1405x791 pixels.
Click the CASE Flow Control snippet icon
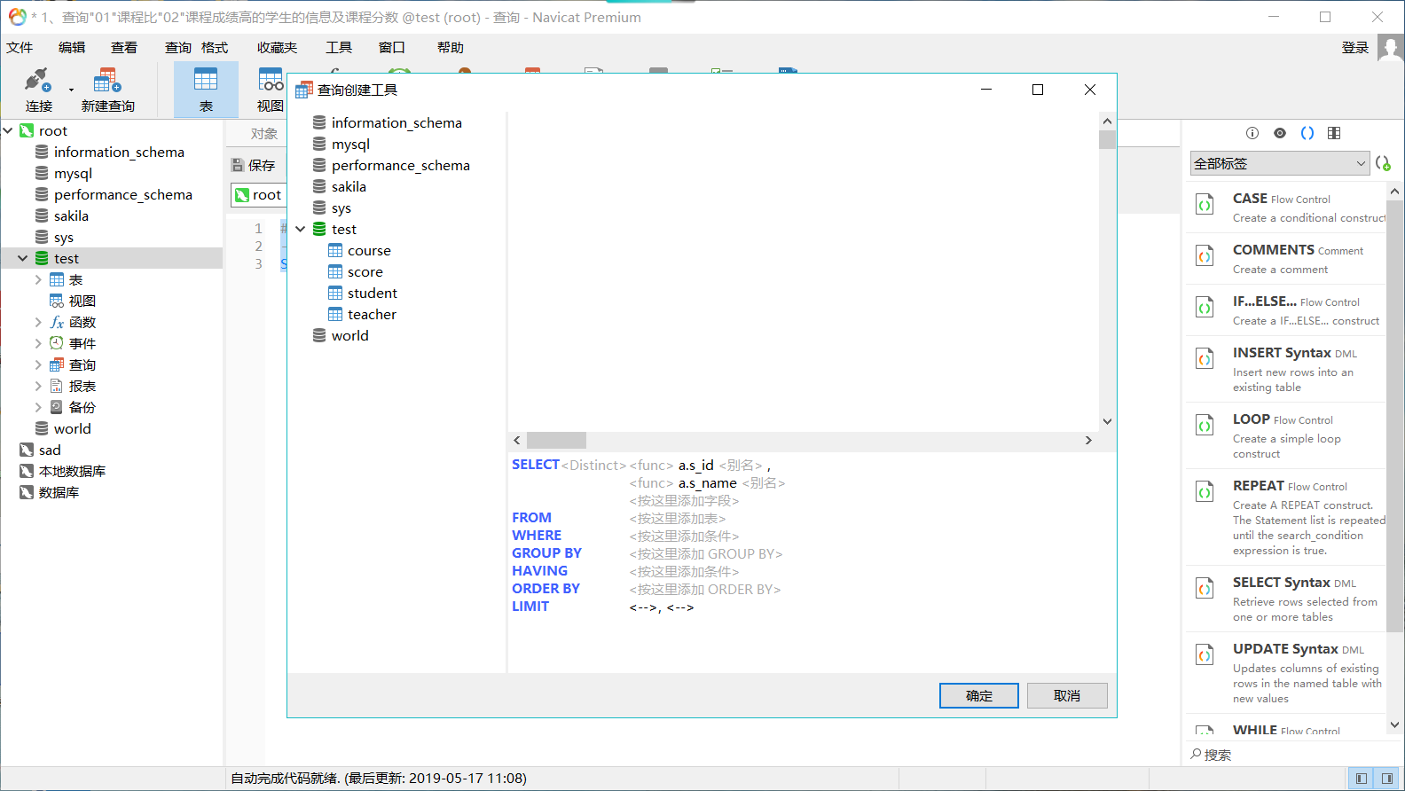1205,205
